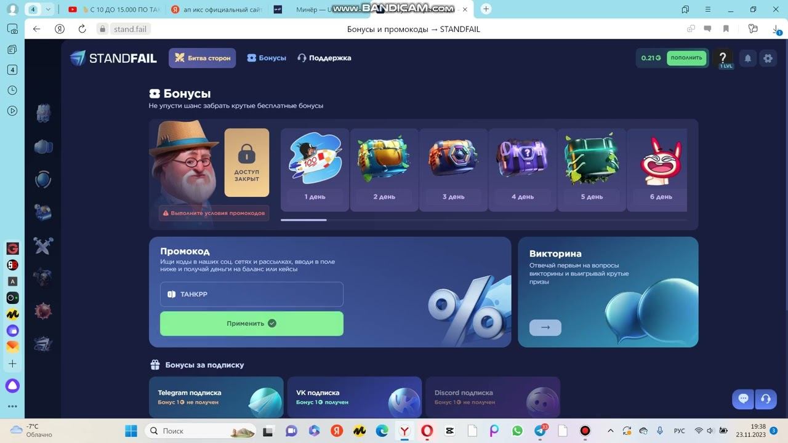
Task: Click the Применить promo code button
Action: tap(252, 324)
